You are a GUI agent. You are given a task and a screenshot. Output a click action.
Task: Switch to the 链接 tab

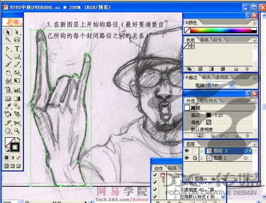point(172,168)
